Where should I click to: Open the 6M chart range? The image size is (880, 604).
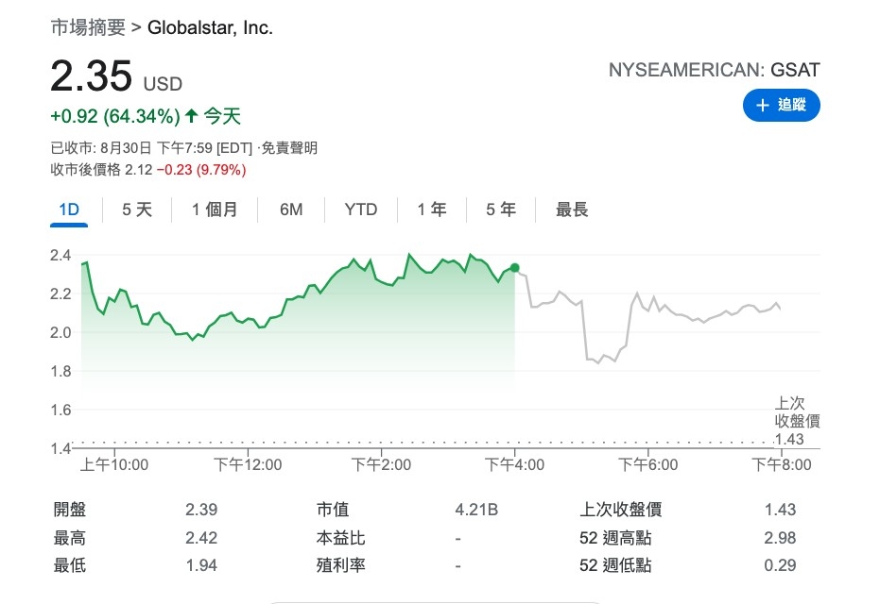[291, 210]
